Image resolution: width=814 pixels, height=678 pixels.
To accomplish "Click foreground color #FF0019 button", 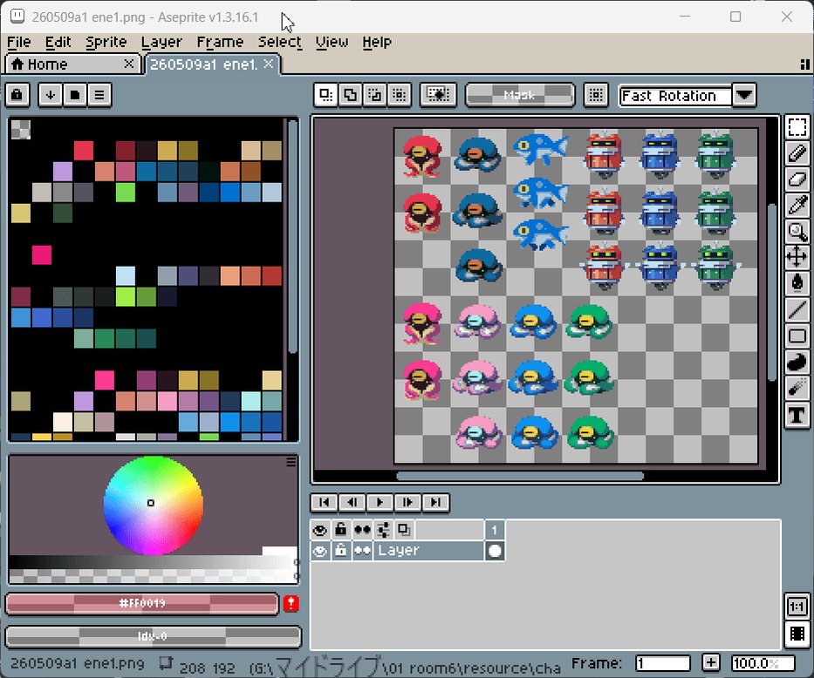I will coord(142,603).
